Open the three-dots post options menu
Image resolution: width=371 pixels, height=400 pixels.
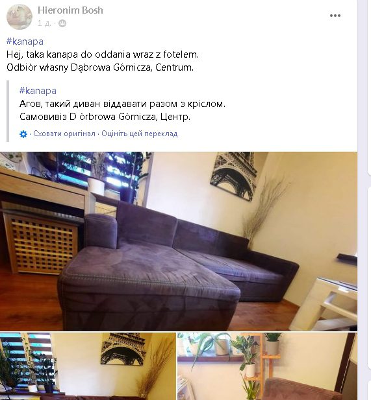click(x=335, y=16)
